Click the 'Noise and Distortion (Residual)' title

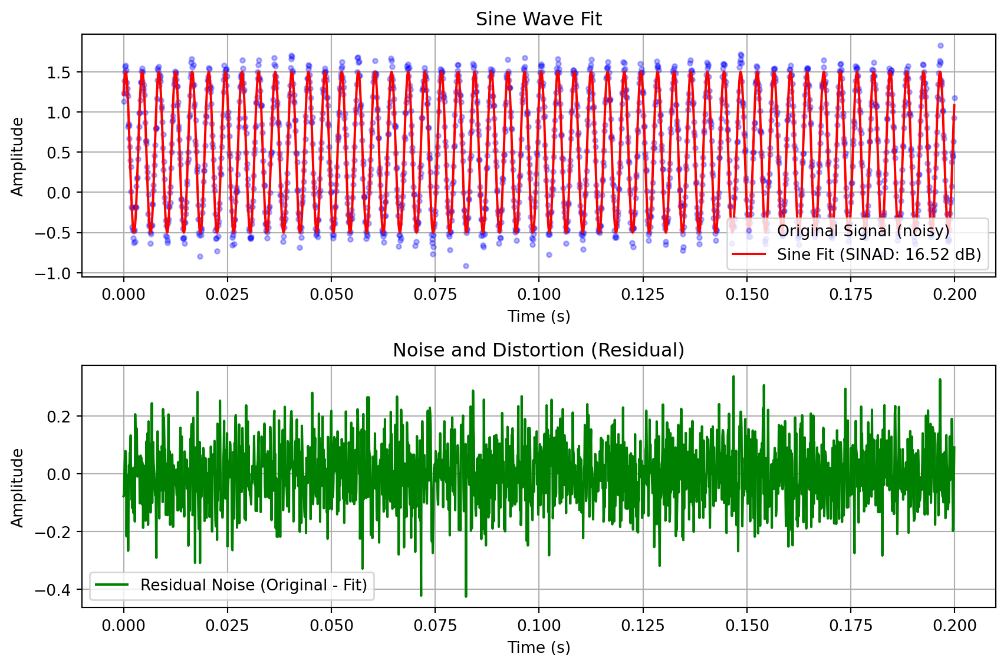(x=538, y=351)
